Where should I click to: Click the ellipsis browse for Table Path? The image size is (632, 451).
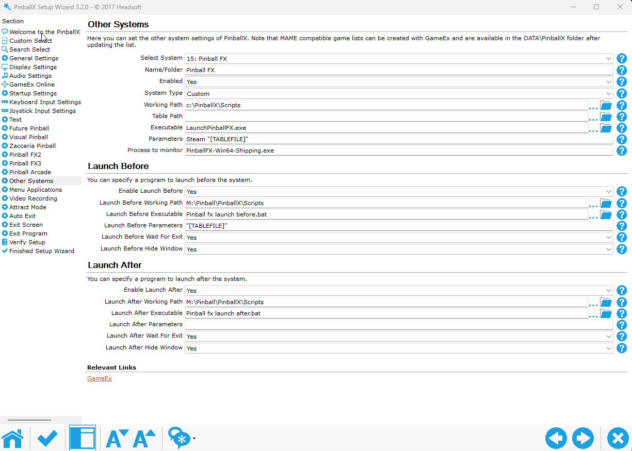click(x=593, y=119)
